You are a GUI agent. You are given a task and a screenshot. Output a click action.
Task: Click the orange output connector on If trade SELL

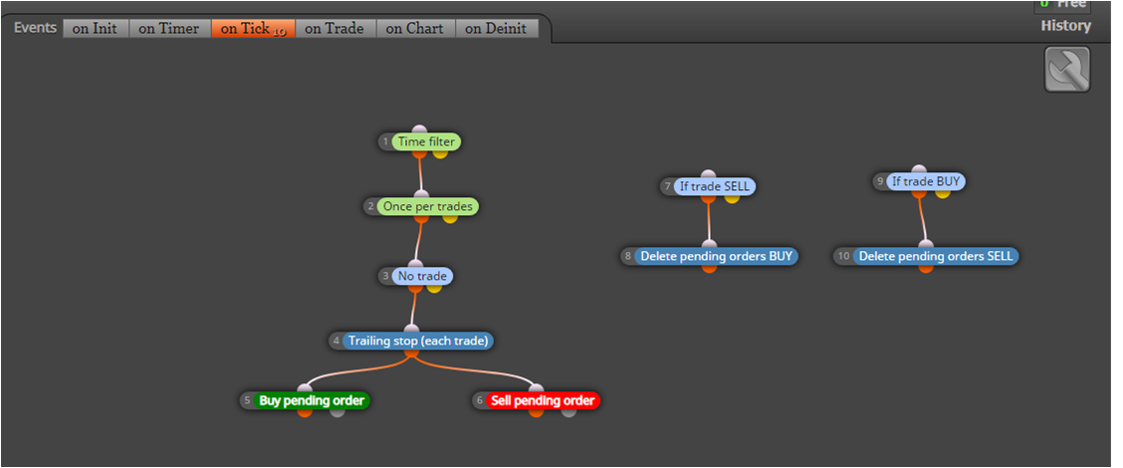[708, 198]
